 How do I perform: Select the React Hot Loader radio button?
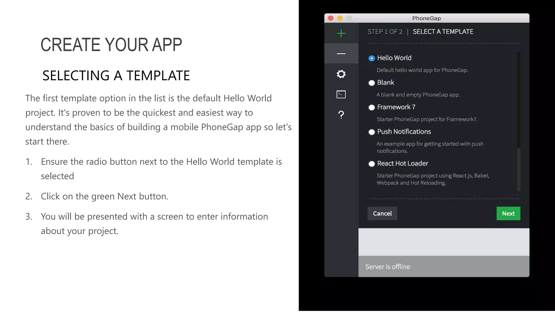[x=372, y=164]
